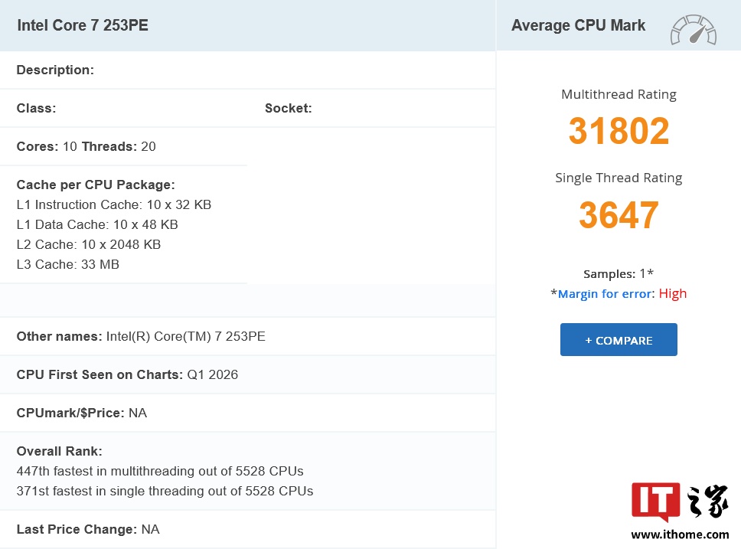Click the Last Price Change row

tap(88, 529)
